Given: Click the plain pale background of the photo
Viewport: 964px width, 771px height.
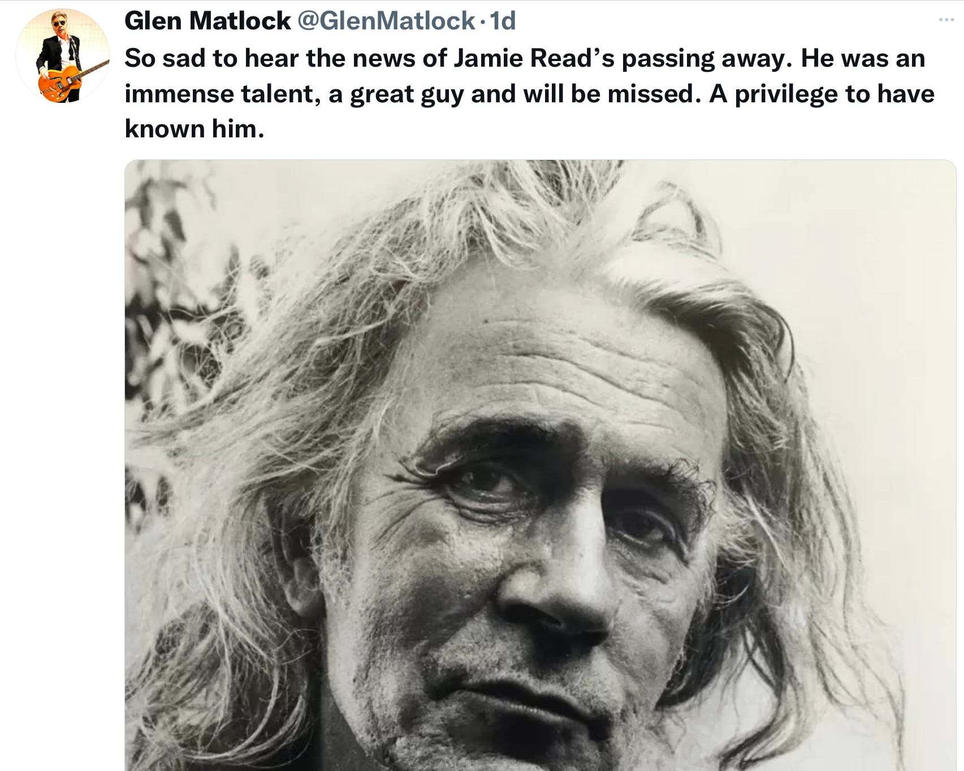Looking at the screenshot, I should click(x=871, y=254).
